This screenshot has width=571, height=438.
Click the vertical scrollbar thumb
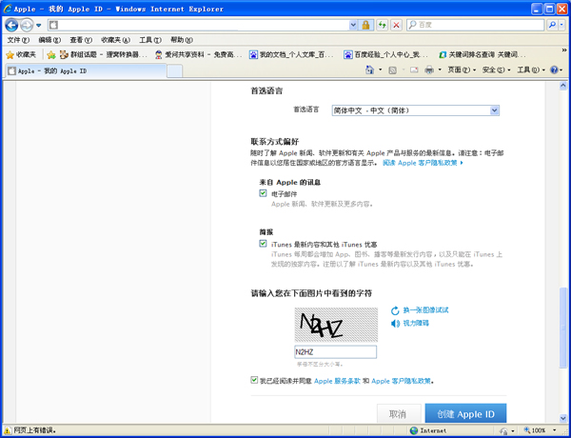coord(563,328)
